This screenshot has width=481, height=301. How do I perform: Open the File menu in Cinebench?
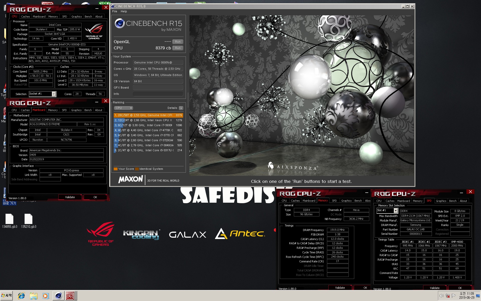[x=115, y=11]
